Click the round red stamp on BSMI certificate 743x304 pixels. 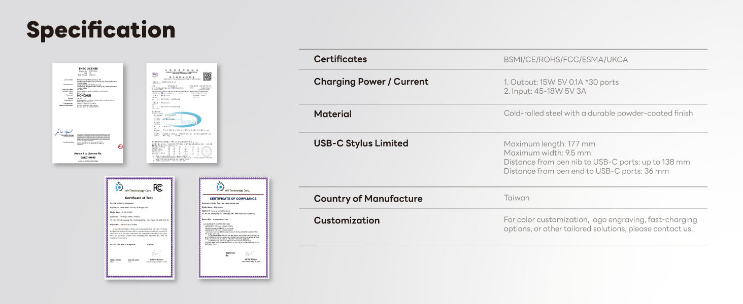coord(207,151)
